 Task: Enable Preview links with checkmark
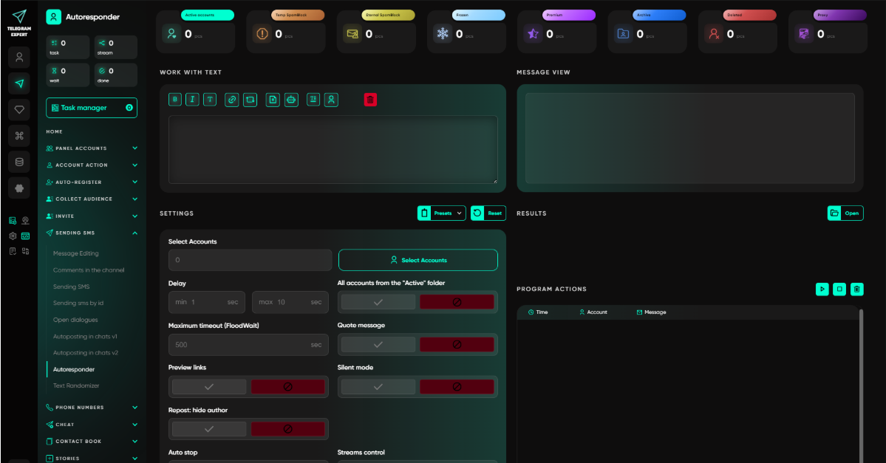point(209,387)
